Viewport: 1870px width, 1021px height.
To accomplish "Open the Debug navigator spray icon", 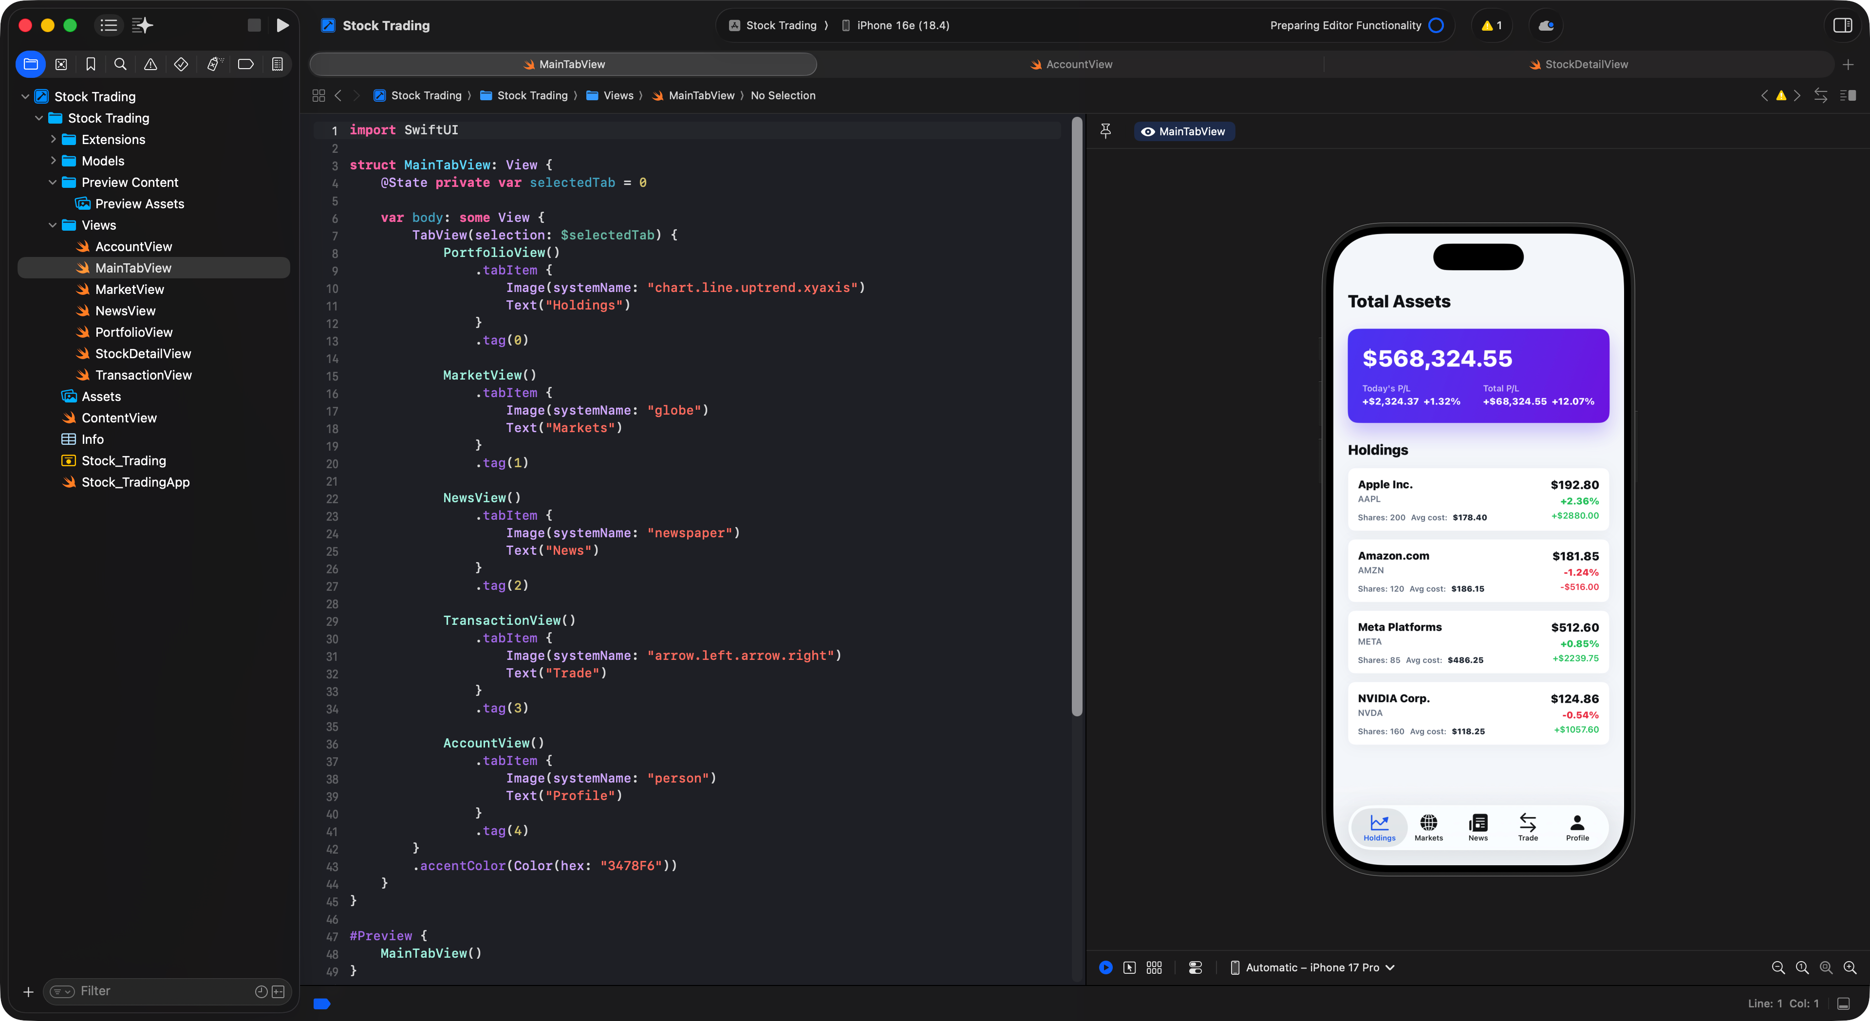I will click(x=214, y=65).
